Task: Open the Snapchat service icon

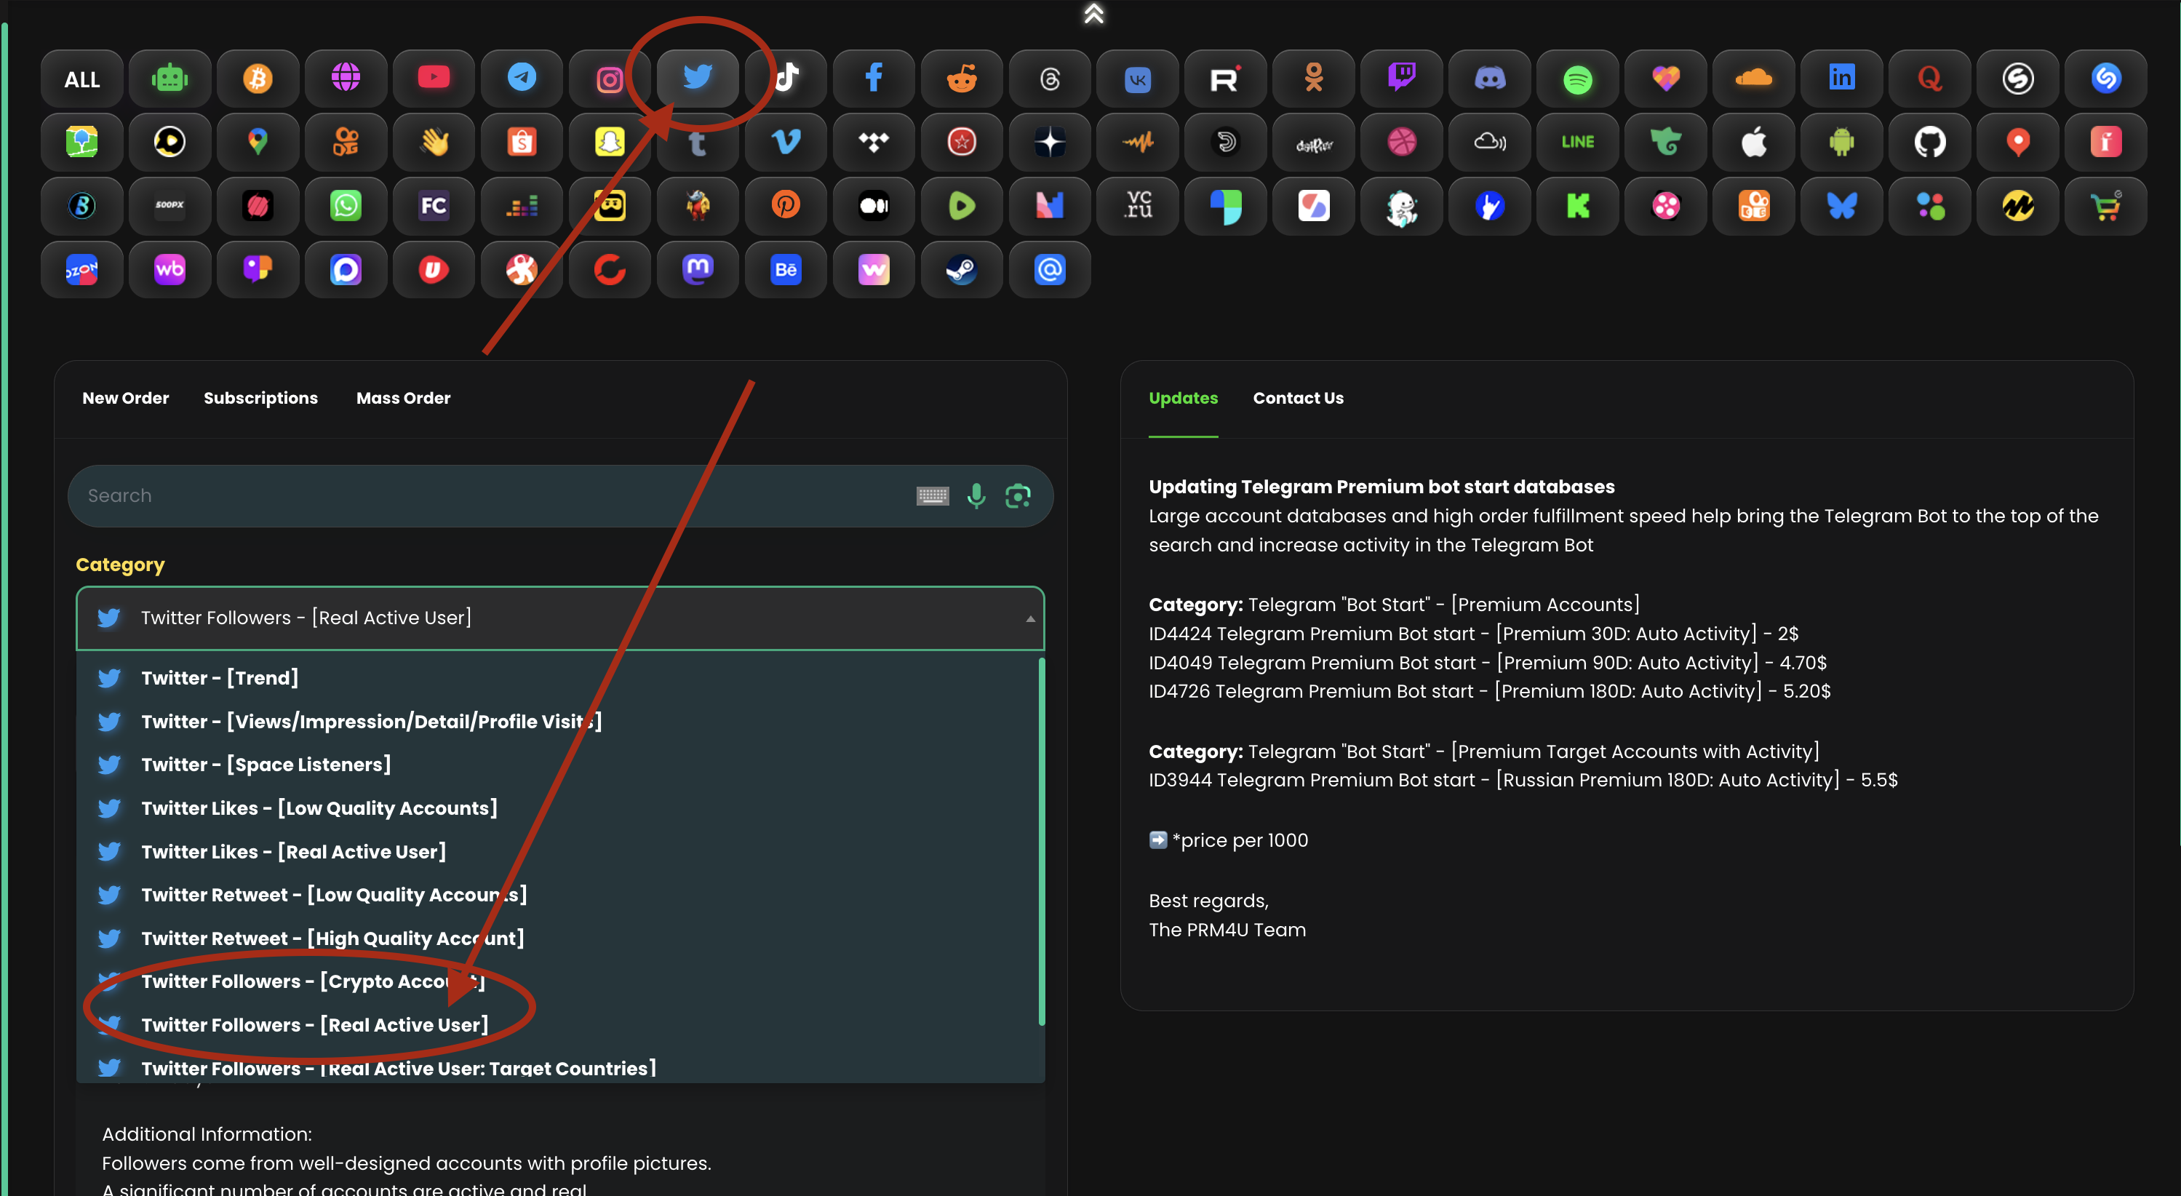Action: pos(610,142)
